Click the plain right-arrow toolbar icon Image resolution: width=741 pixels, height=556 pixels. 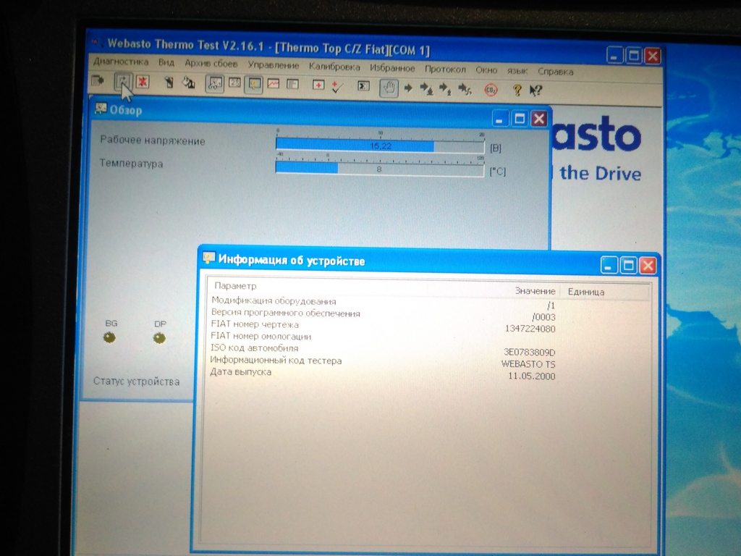(x=408, y=88)
